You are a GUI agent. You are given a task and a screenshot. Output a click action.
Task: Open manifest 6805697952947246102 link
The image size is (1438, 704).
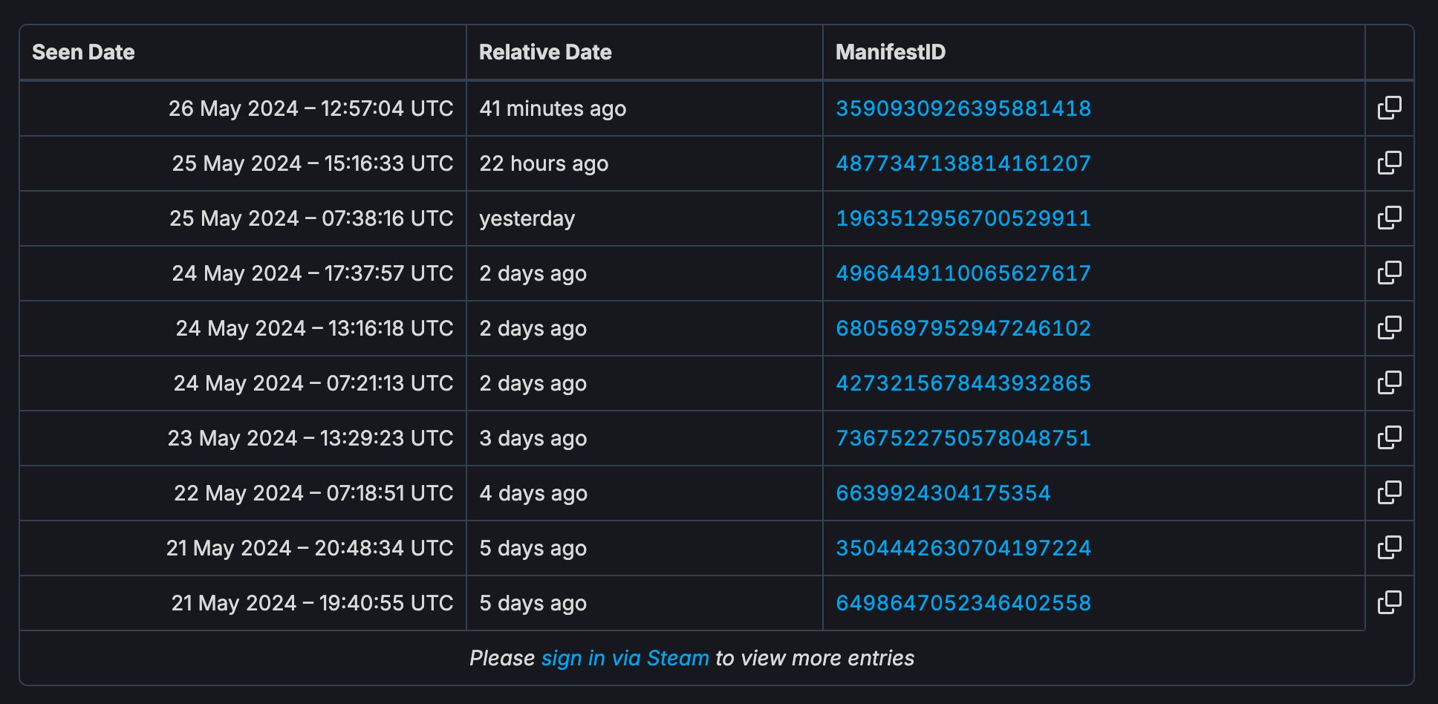pos(963,328)
